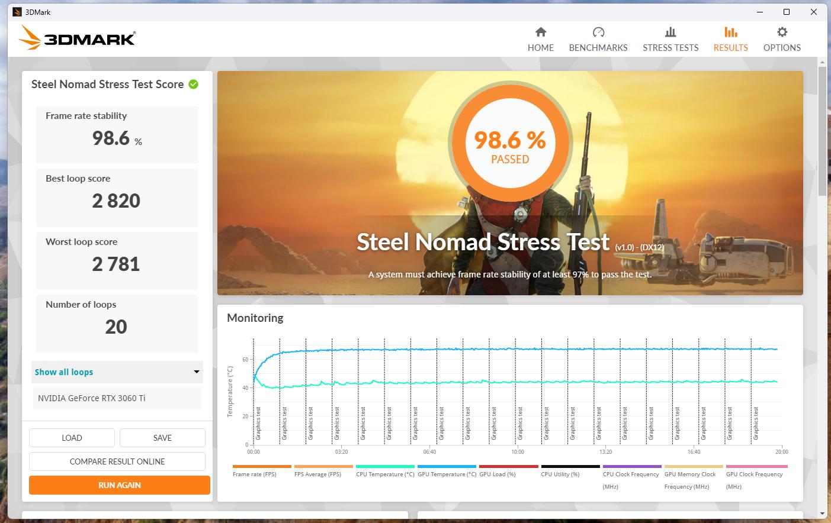Click the LOAD button

[x=72, y=438]
